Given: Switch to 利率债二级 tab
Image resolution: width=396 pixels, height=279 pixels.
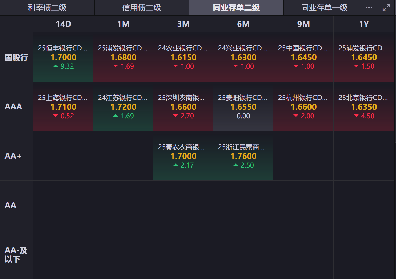Looking at the screenshot, I should coord(47,7).
